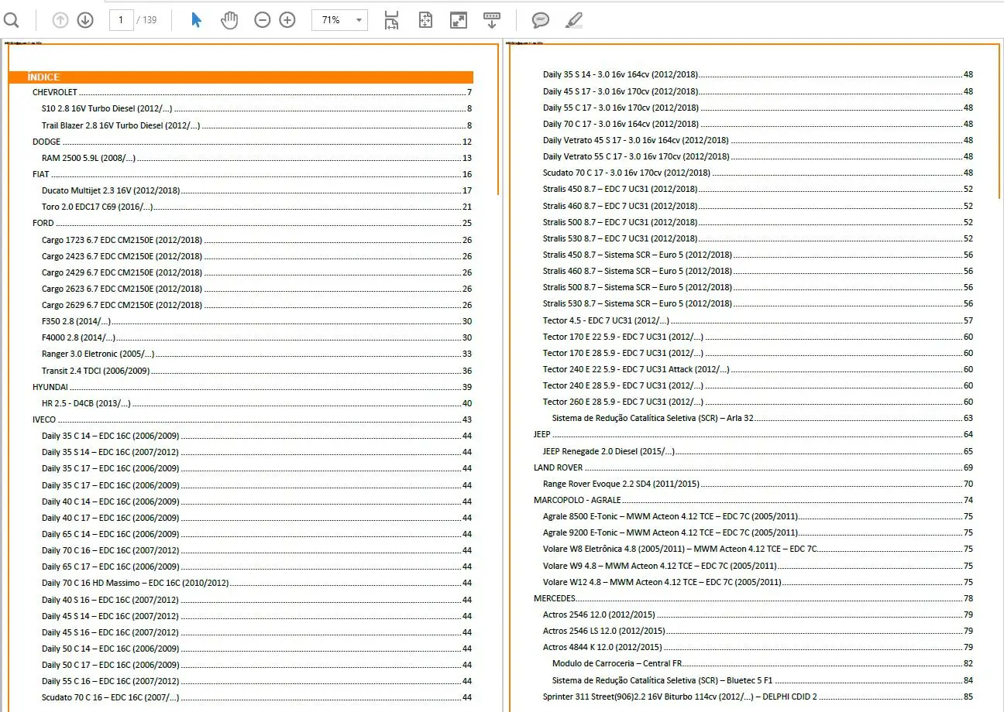Image resolution: width=1004 pixels, height=712 pixels.
Task: Open JEEP Renegade 2.0 Diesel entry
Action: click(758, 451)
